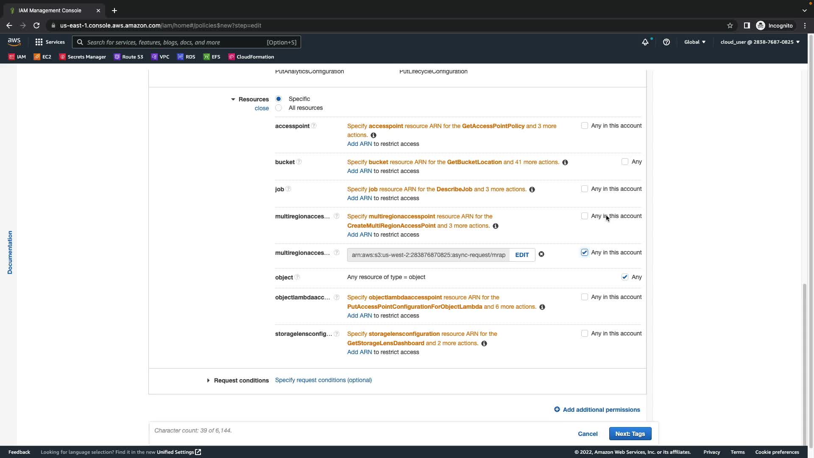The height and width of the screenshot is (458, 814).
Task: Open the Secrets Manager bookmark shortcut
Action: [83, 57]
